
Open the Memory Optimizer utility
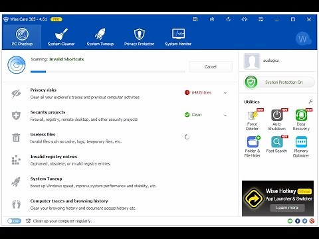click(301, 147)
